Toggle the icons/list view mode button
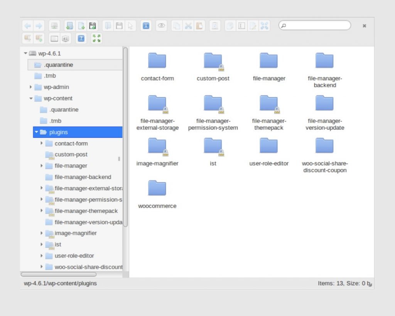The width and height of the screenshot is (395, 316). (x=54, y=38)
